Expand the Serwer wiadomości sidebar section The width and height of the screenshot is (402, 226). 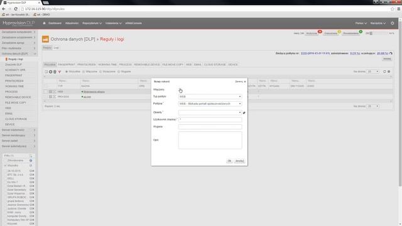coord(18,130)
